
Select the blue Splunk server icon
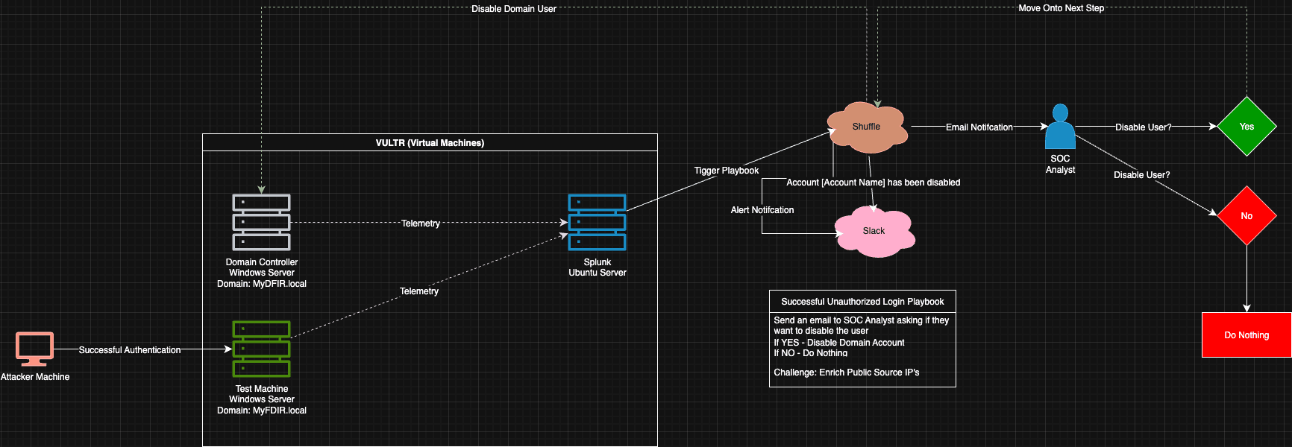597,222
